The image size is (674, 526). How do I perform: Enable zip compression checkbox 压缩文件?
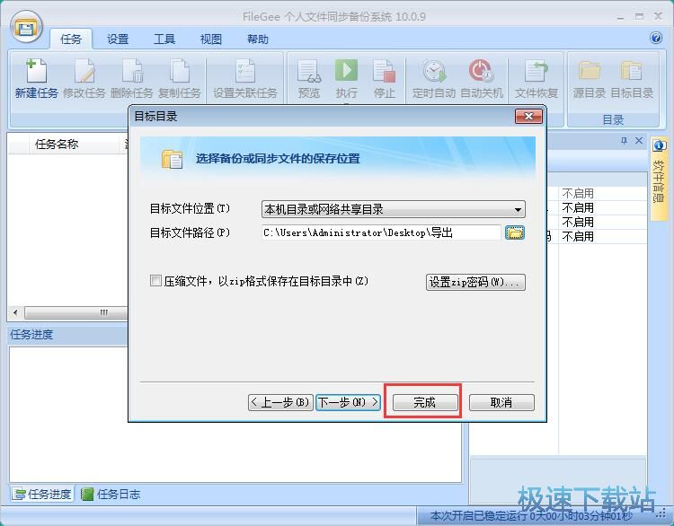(155, 281)
